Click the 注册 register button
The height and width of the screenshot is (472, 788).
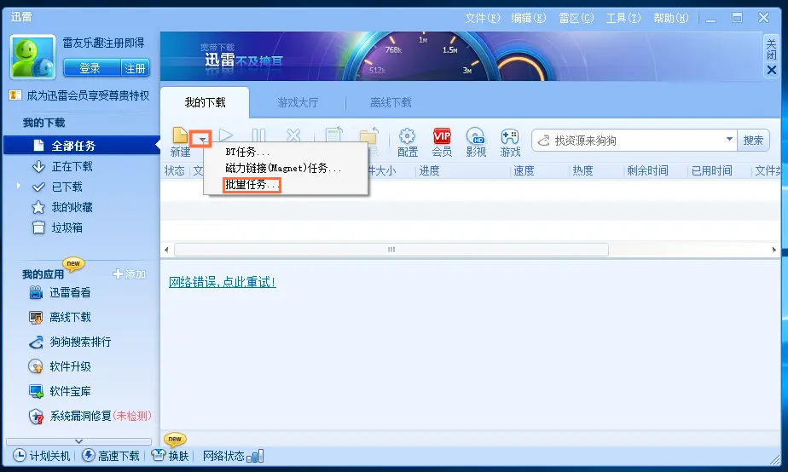(x=136, y=68)
